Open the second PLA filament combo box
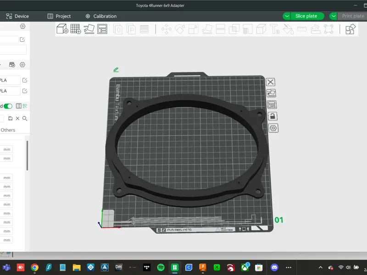 10,91
